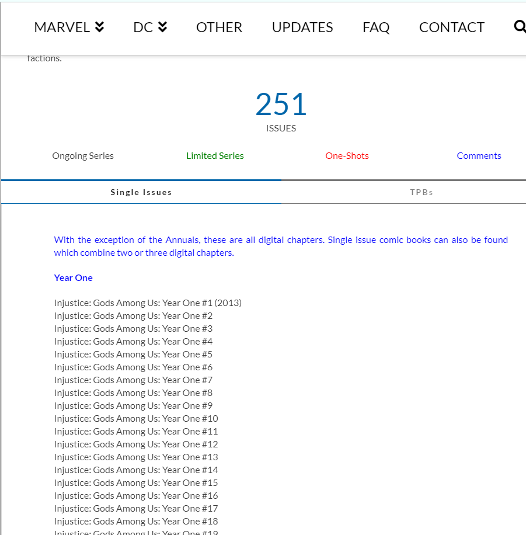526x535 pixels.
Task: Click the Year One #9 entry
Action: [133, 406]
